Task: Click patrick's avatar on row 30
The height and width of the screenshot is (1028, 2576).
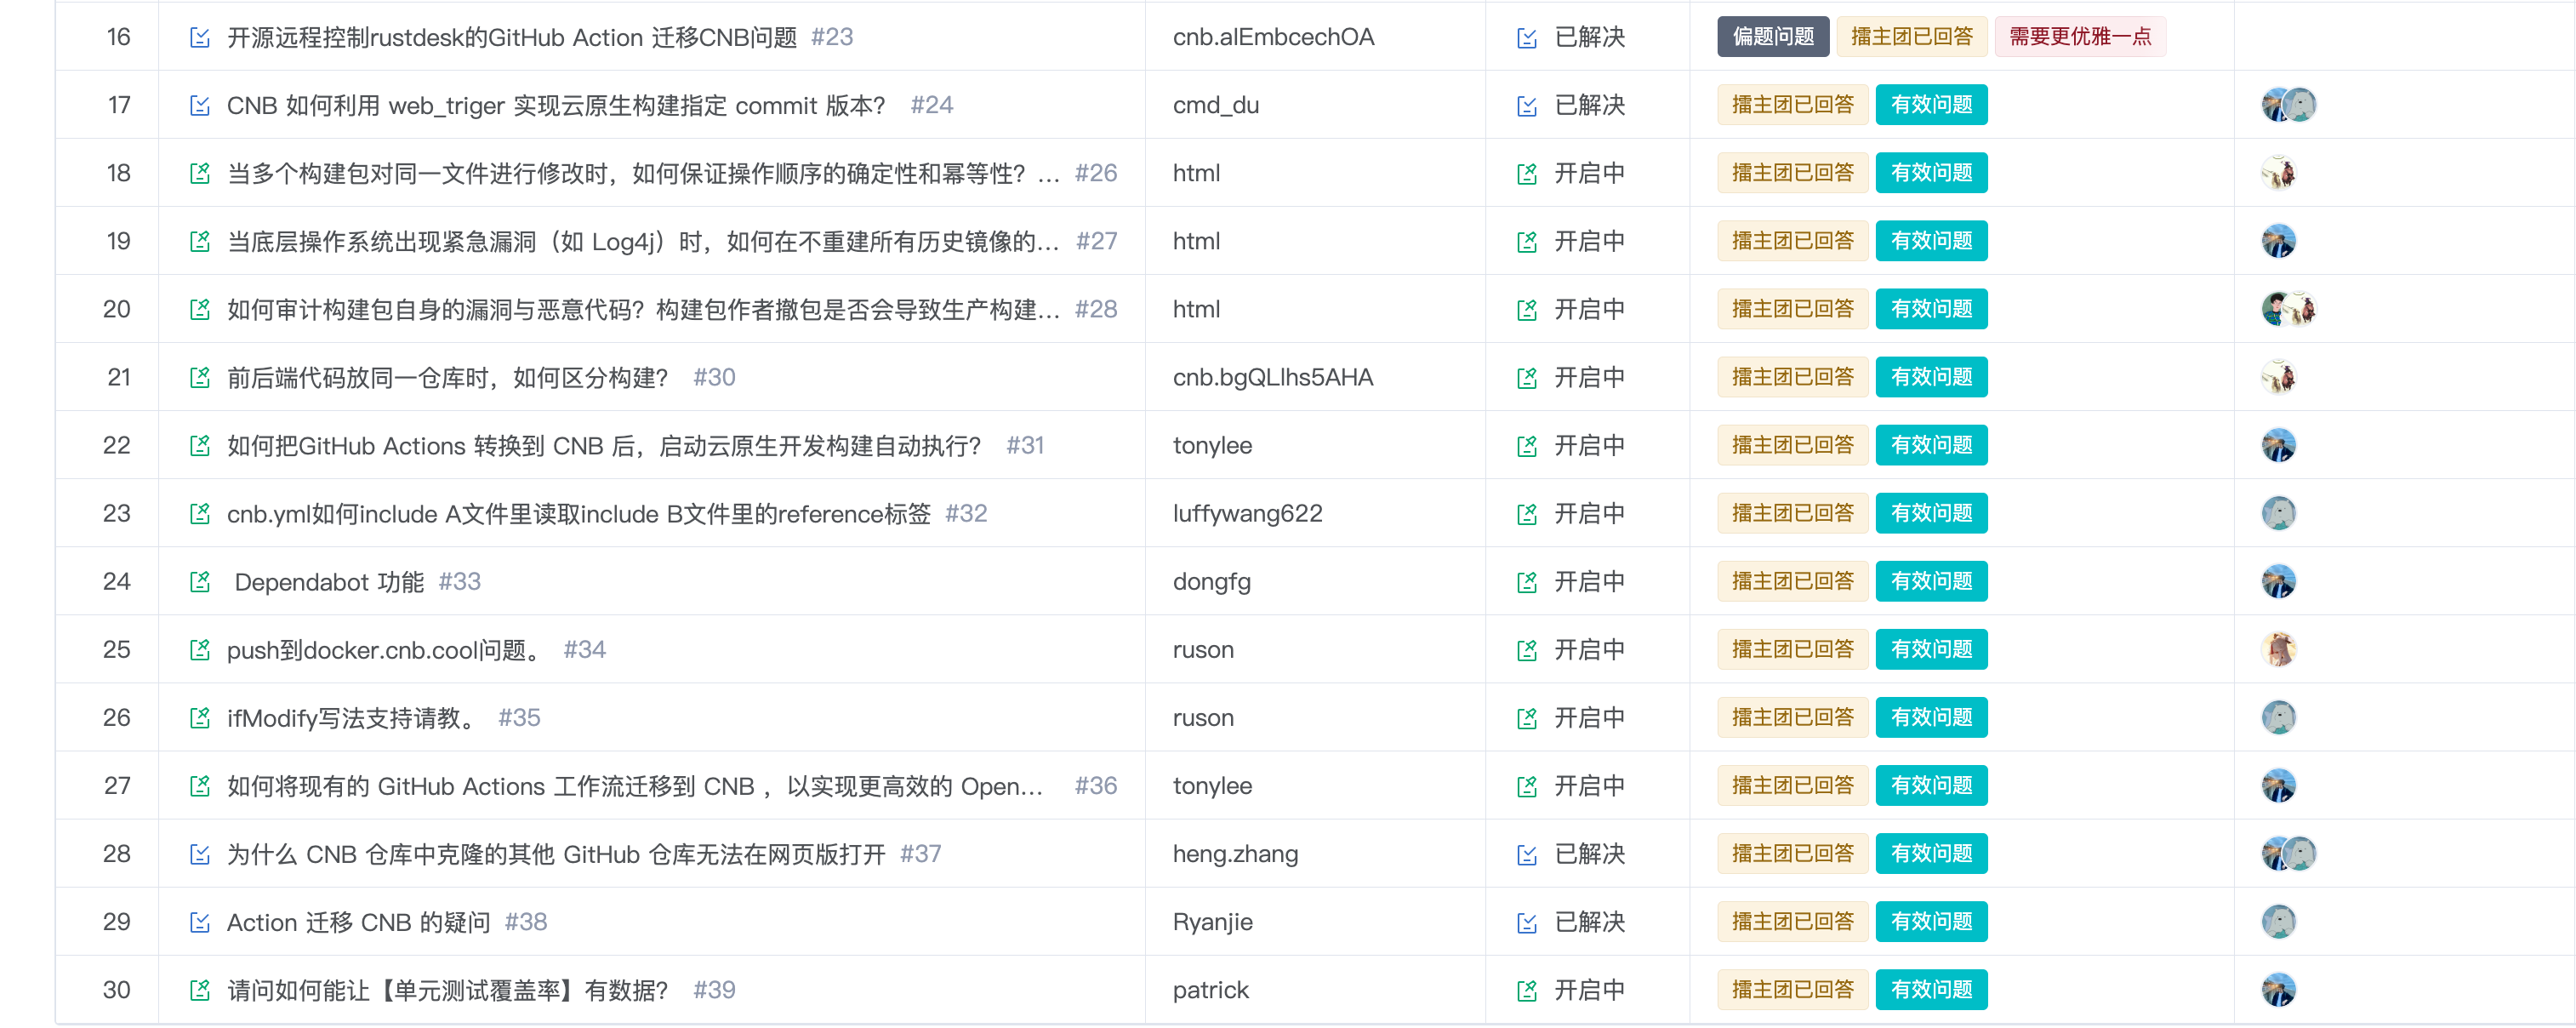Action: (2280, 989)
